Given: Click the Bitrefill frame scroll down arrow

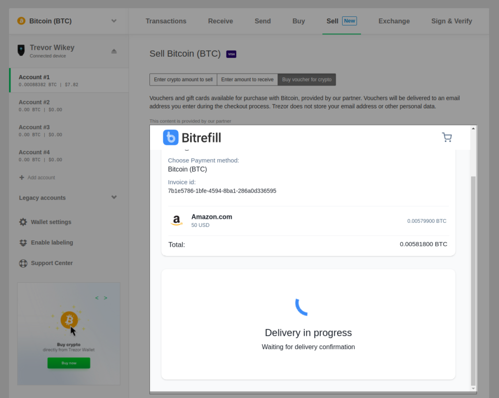Looking at the screenshot, I should point(473,389).
